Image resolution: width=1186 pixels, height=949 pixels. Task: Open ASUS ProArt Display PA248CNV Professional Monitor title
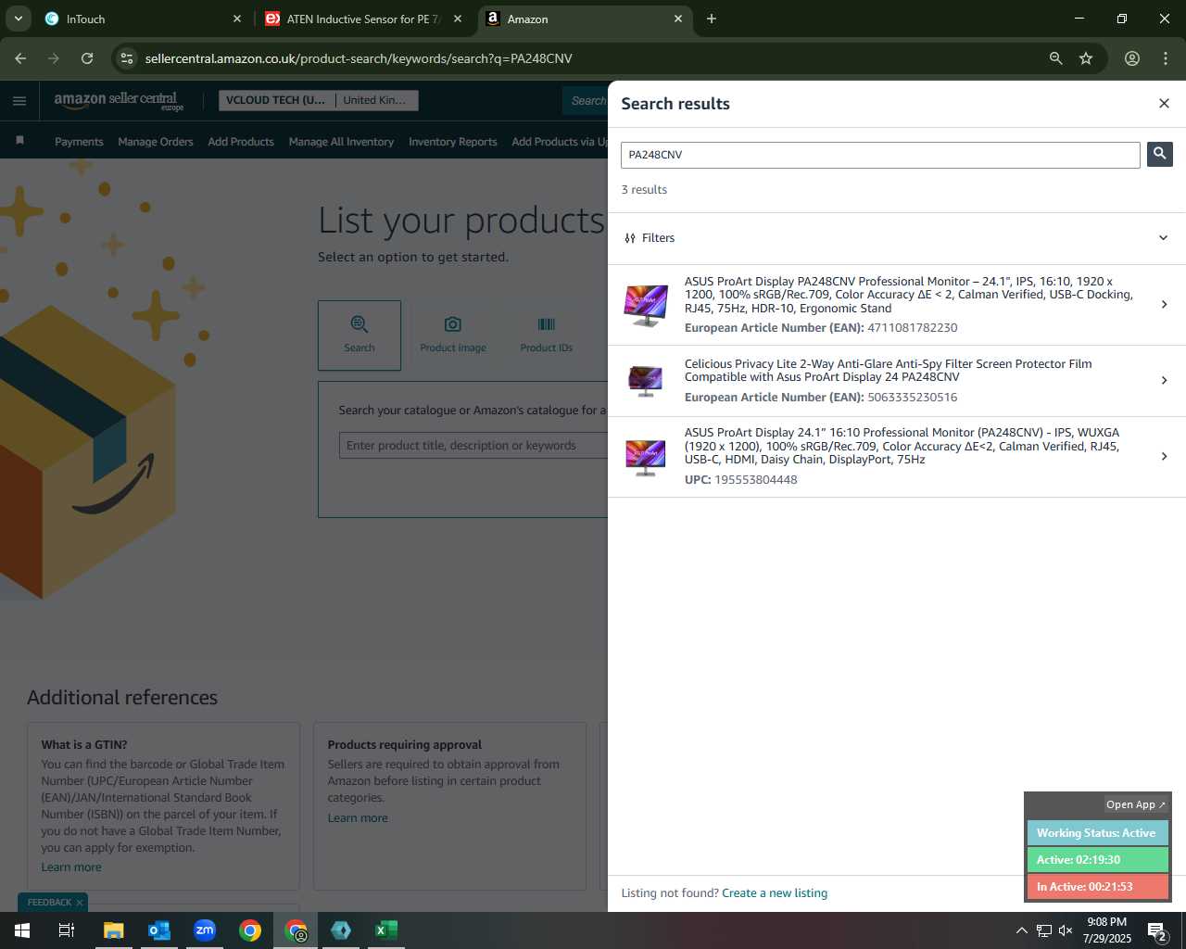click(x=908, y=295)
